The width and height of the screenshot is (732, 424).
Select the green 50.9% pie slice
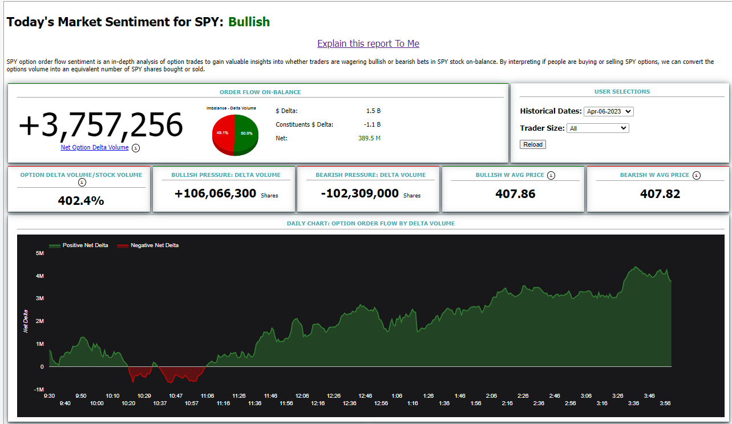(247, 134)
